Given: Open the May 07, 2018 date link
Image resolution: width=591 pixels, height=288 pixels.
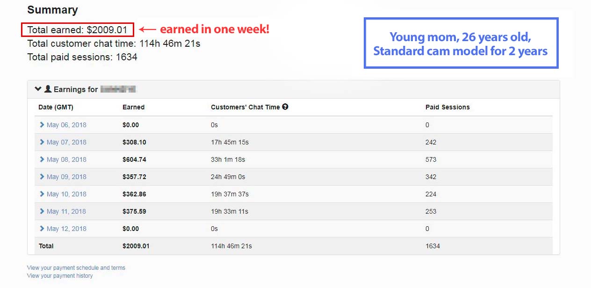Looking at the screenshot, I should [x=66, y=142].
